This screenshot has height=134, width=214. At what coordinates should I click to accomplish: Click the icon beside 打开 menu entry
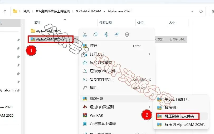tap(85, 46)
